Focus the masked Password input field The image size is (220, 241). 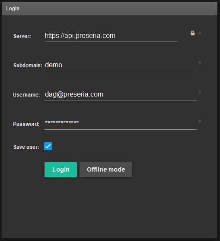[121, 124]
